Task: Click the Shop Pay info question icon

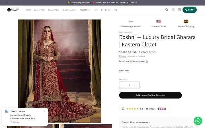Action: (x=147, y=61)
